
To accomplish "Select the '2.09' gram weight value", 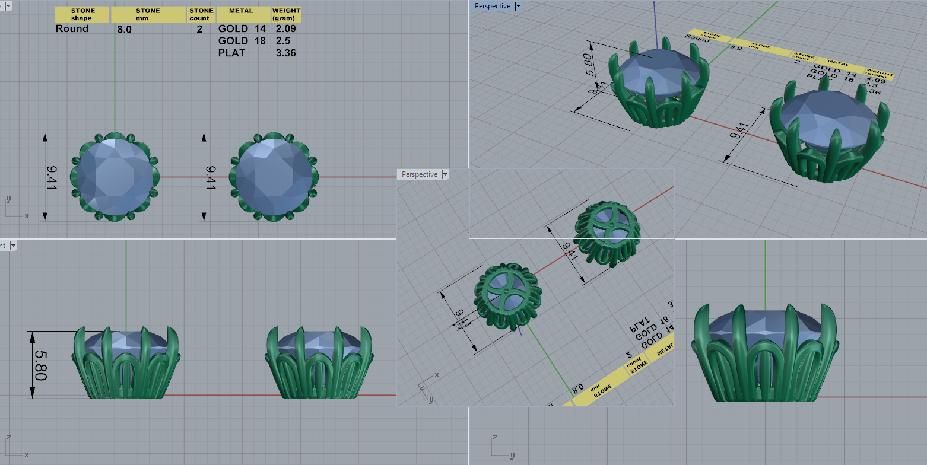I will [x=286, y=28].
